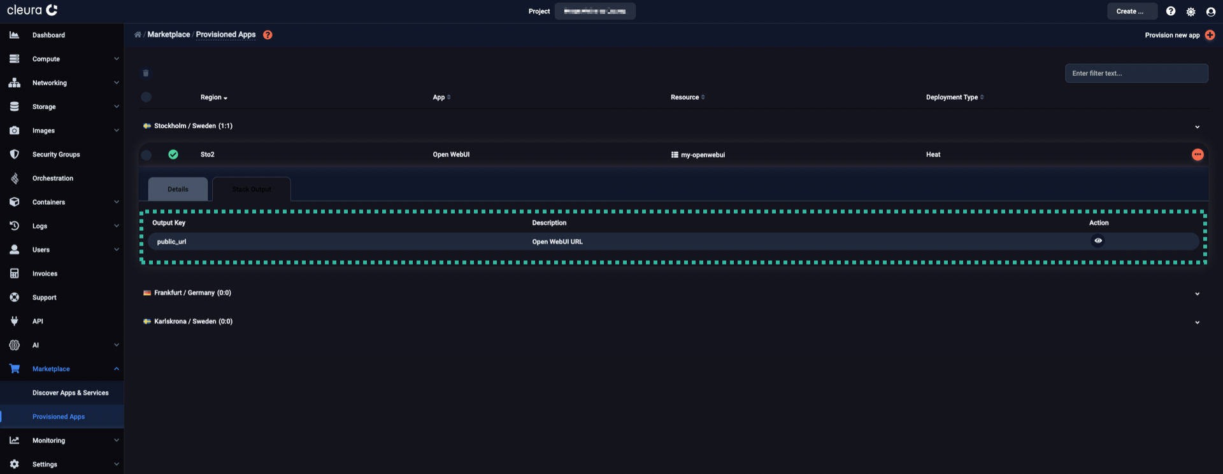This screenshot has width=1223, height=474.
Task: Click the Marketplace breadcrumb link
Action: 169,34
